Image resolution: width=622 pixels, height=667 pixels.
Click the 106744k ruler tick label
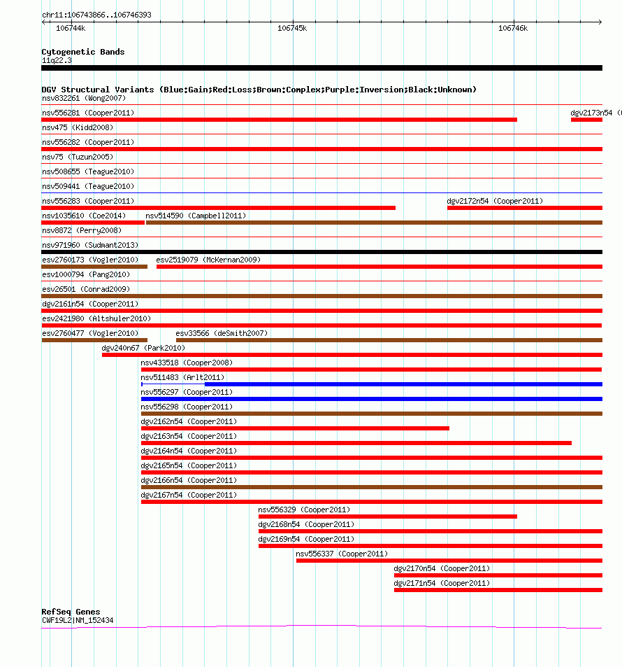click(71, 29)
